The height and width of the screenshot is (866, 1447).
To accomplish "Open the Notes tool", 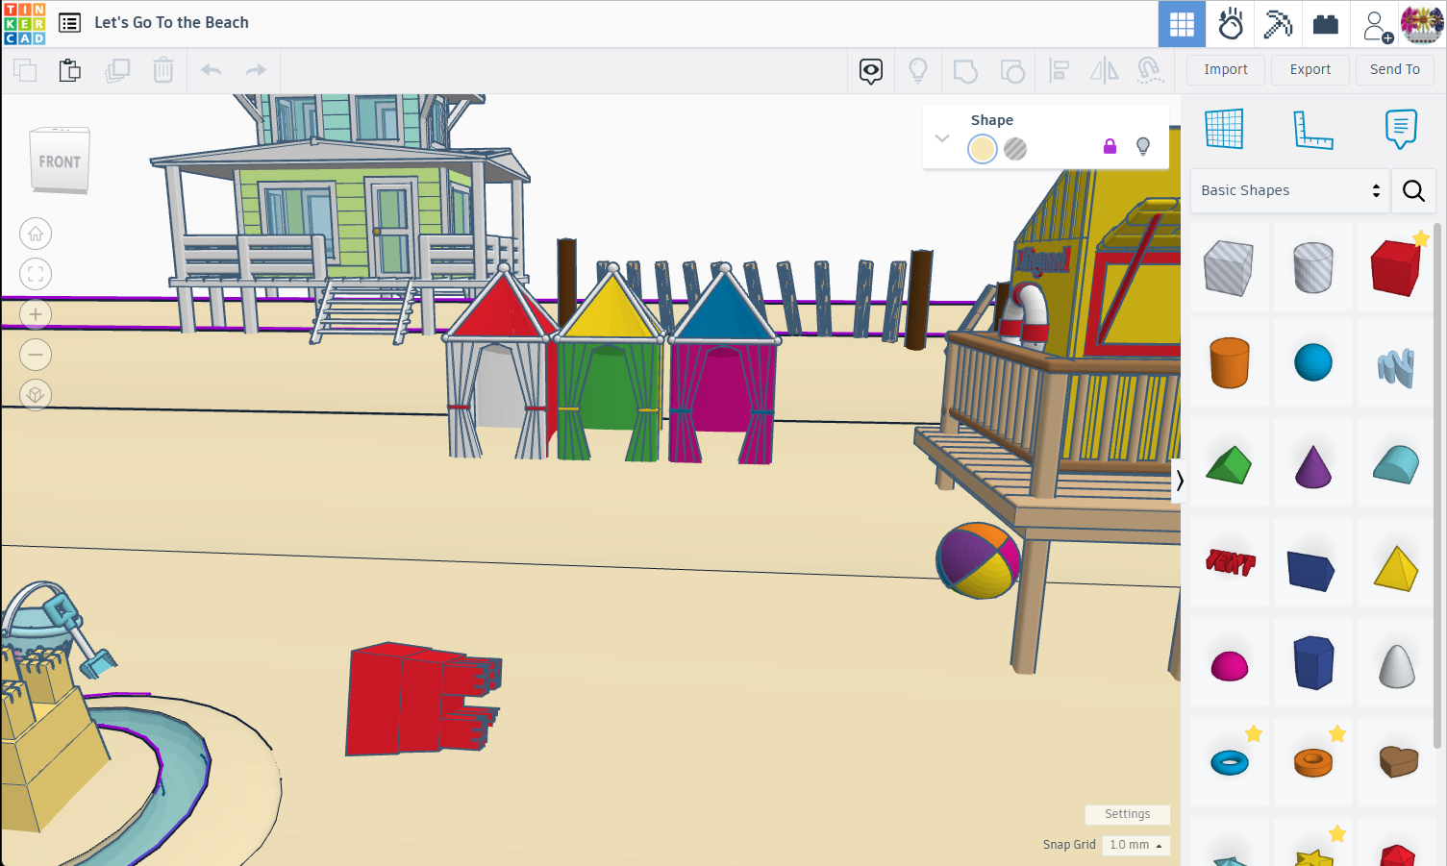I will click(1401, 130).
